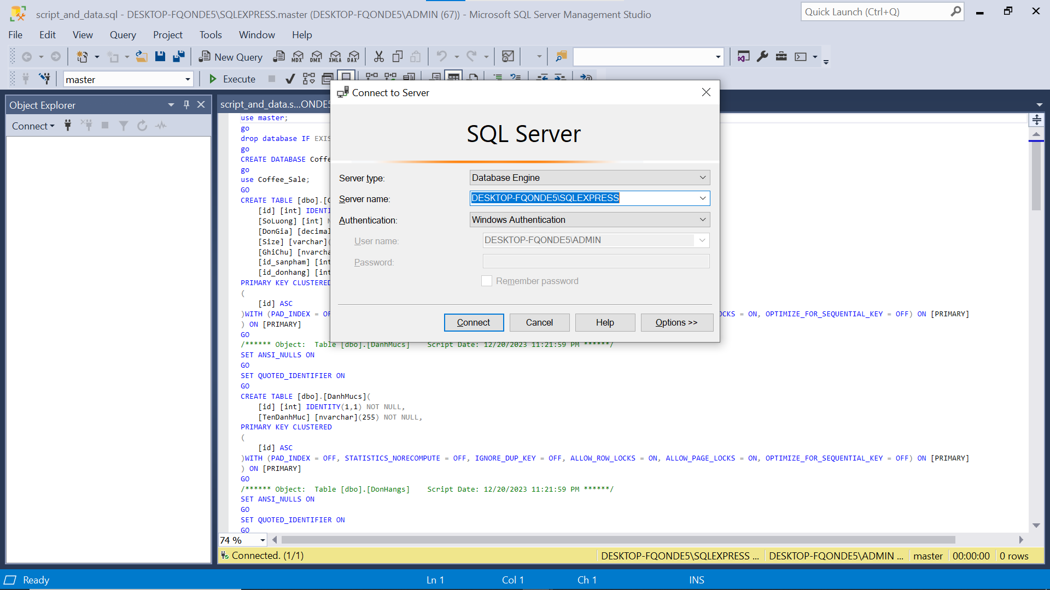
Task: Open the Project menu
Action: tap(167, 34)
